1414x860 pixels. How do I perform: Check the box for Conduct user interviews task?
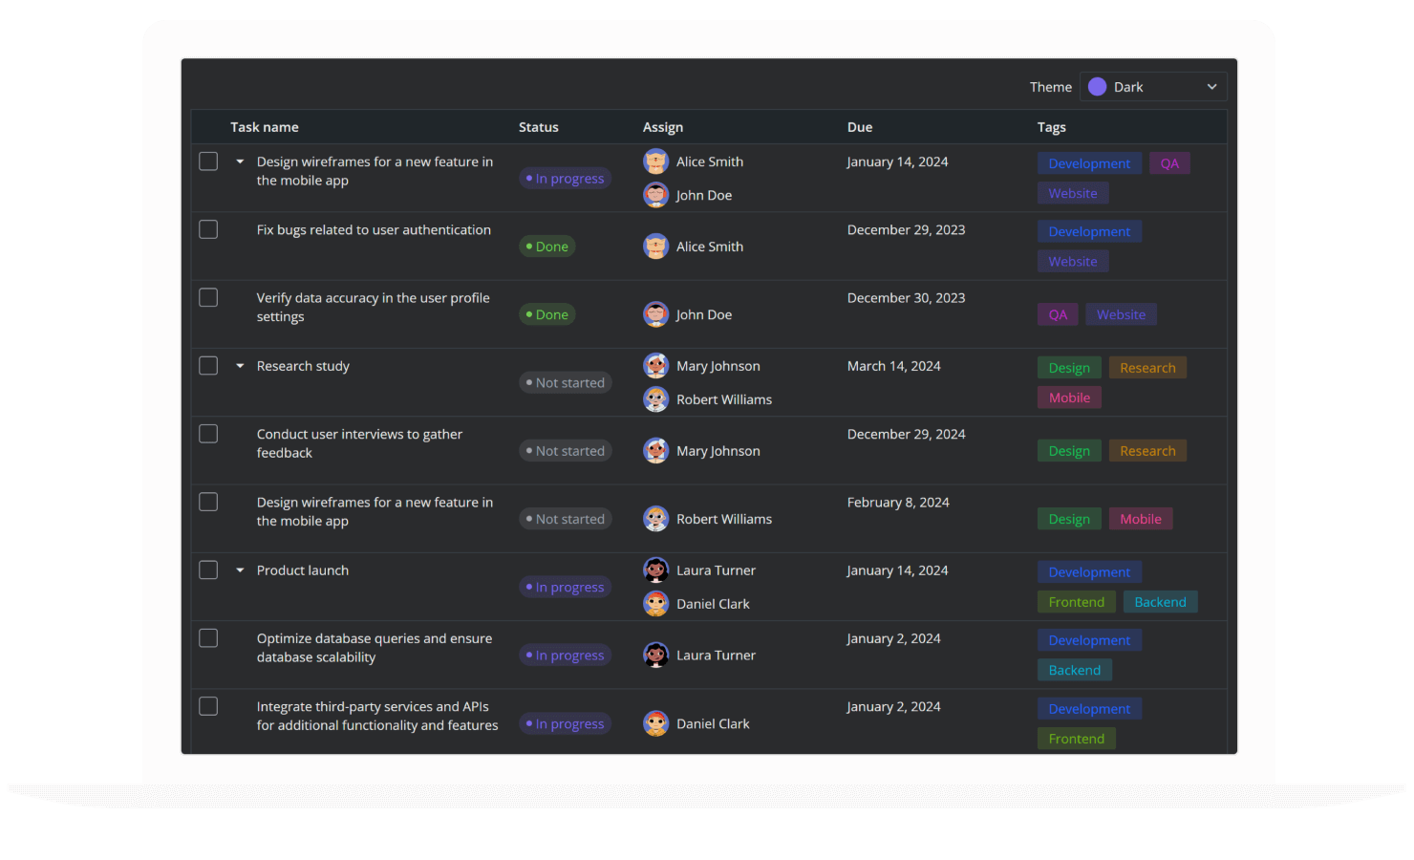208,434
